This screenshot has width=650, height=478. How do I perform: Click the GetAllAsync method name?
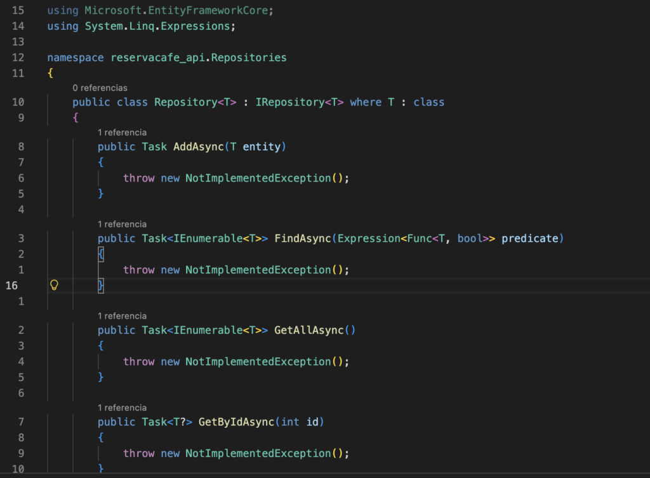point(308,330)
